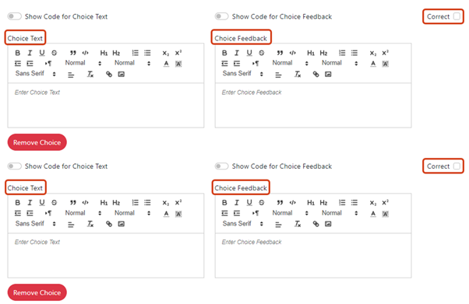Focus the top Enter Choice Text field
469x304 pixels.
pyautogui.click(x=106, y=106)
